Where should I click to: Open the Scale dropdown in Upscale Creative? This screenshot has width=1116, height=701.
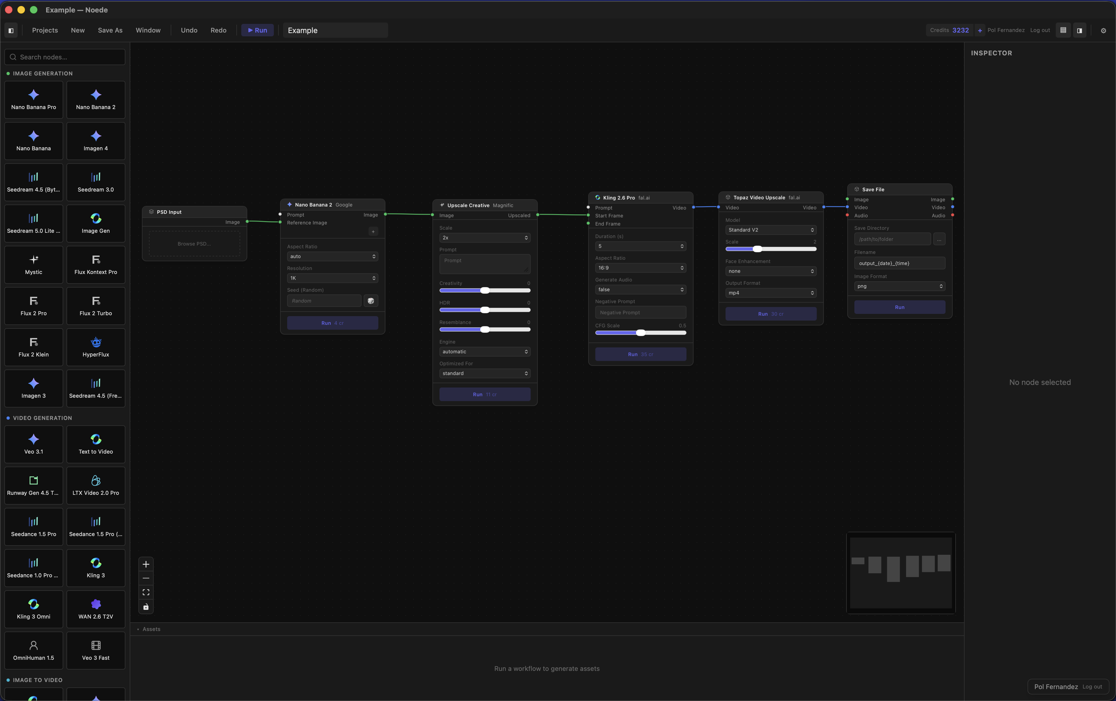pos(484,238)
